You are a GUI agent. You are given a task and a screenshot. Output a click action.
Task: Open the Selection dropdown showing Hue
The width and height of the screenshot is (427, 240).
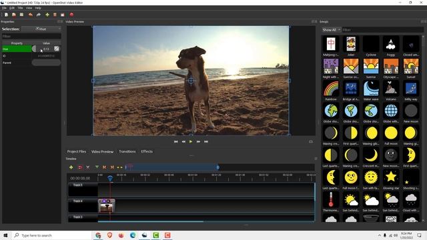coord(41,29)
